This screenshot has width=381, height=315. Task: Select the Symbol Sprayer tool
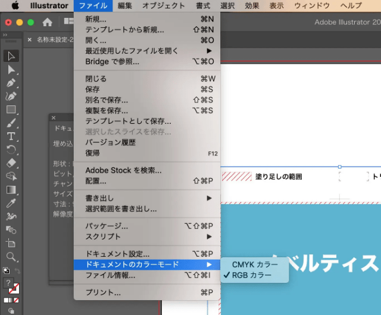point(11,216)
